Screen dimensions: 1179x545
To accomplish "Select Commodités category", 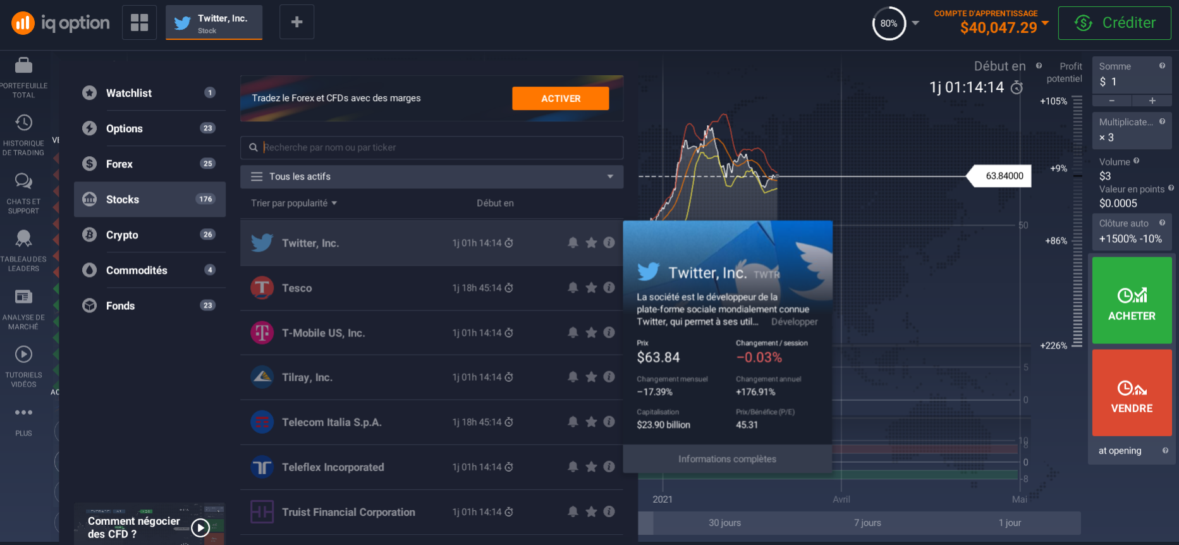I will 150,270.
